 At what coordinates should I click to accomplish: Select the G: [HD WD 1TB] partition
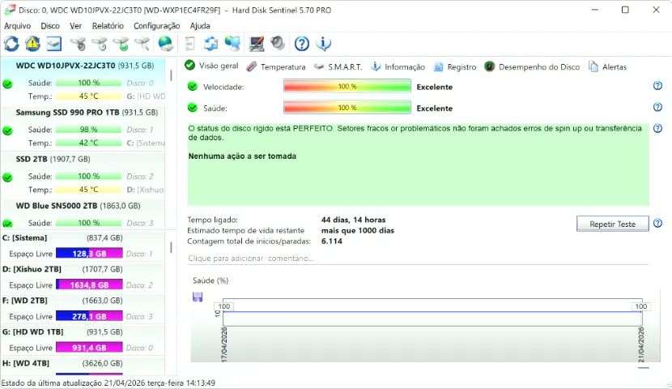tap(83, 340)
